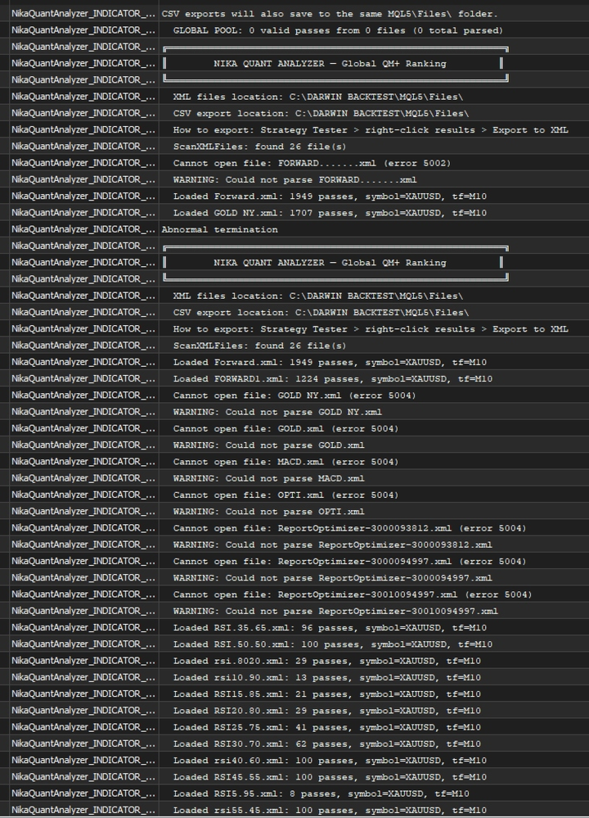Click 'WARNING: Could not parse MACD.xml' line

294,478
